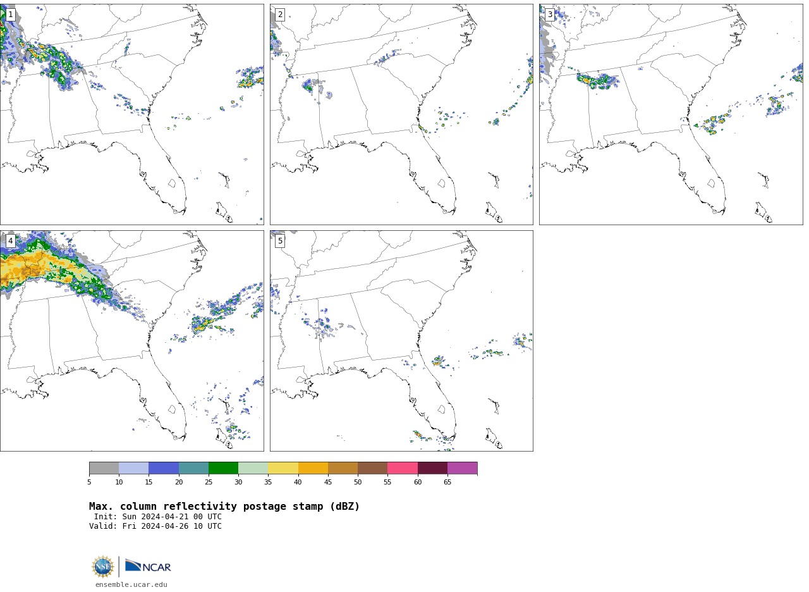Click the dark green 25-30 dBZ swatch
This screenshot has width=809, height=592.
pos(223,468)
